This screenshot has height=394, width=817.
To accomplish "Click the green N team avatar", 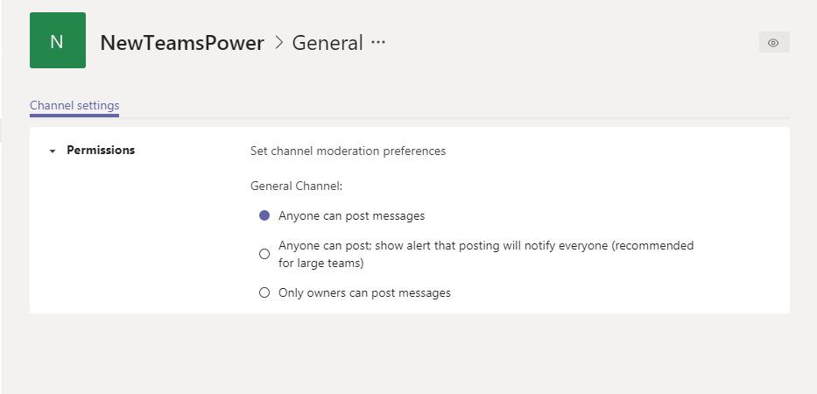I will pos(57,40).
